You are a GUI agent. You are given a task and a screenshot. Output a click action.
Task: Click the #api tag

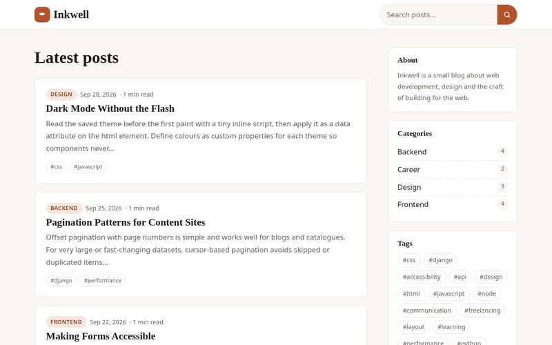[460, 277]
